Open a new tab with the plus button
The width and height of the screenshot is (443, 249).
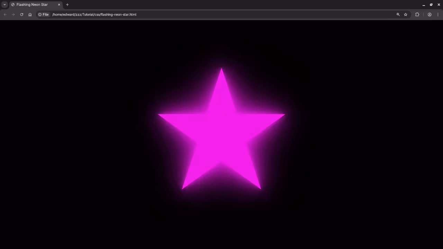click(67, 4)
